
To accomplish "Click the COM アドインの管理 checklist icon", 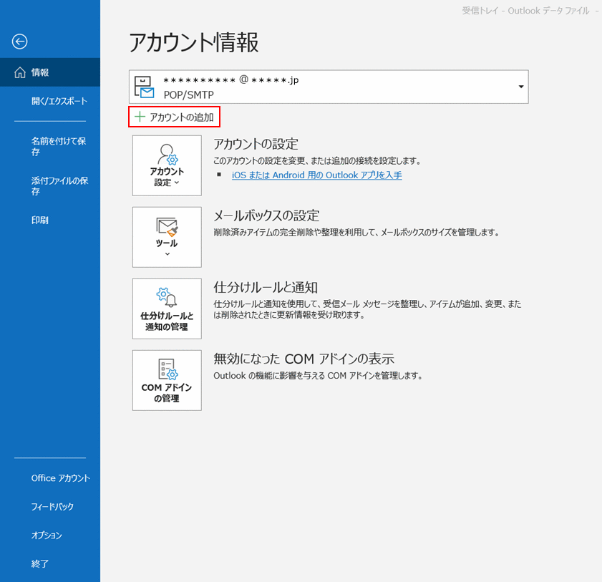I will tap(167, 369).
